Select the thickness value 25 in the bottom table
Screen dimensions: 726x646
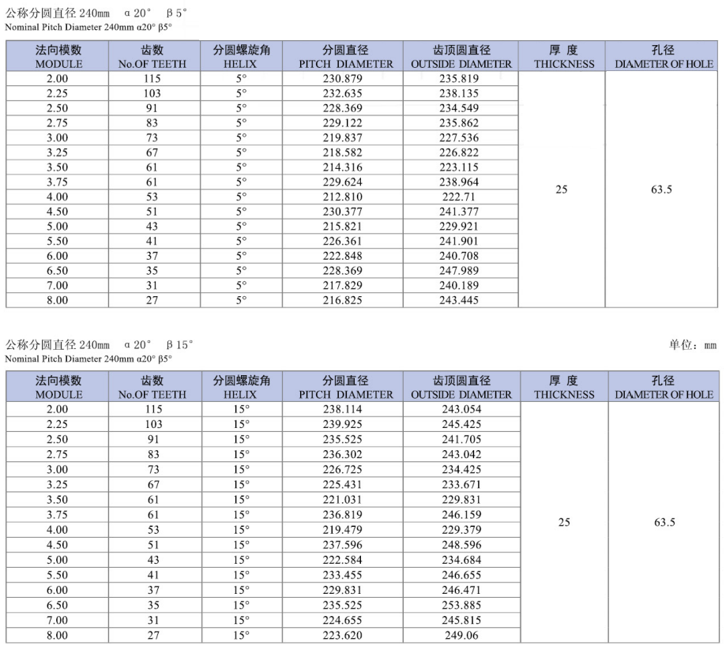pyautogui.click(x=563, y=522)
